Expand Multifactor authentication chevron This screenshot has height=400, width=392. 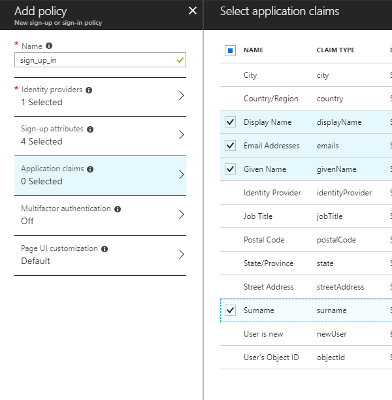tap(181, 214)
